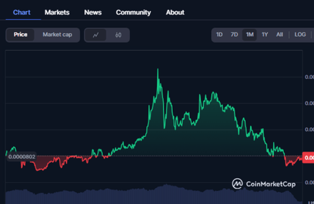Select the line chart icon
314x204 pixels.
[x=96, y=35]
